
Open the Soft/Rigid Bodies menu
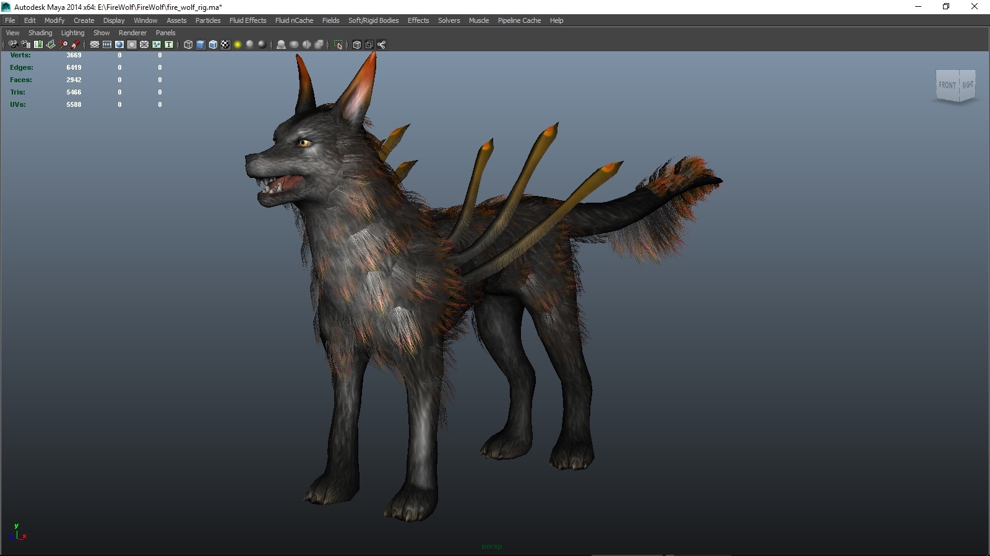(x=374, y=20)
